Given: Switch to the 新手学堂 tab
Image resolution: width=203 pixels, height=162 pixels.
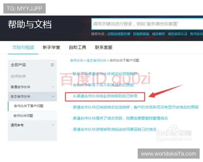Looking at the screenshot, I should pyautogui.click(x=51, y=47).
